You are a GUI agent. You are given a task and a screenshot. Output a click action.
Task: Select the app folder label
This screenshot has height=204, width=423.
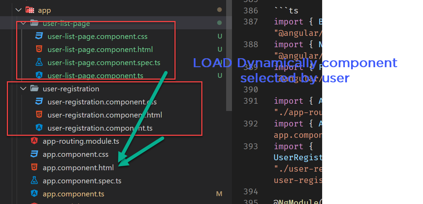pyautogui.click(x=44, y=10)
